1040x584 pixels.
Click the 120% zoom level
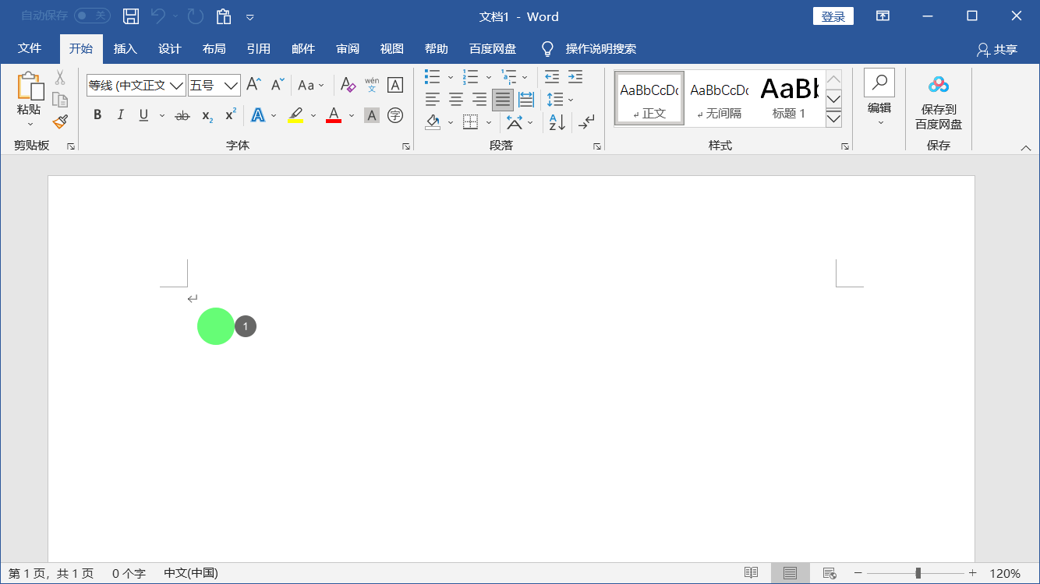(x=1005, y=573)
